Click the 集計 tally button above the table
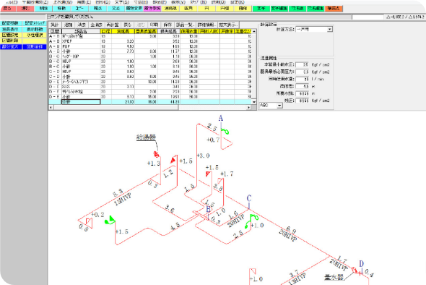Image resolution: width=426 pixels, height=285 pixels. [55, 25]
